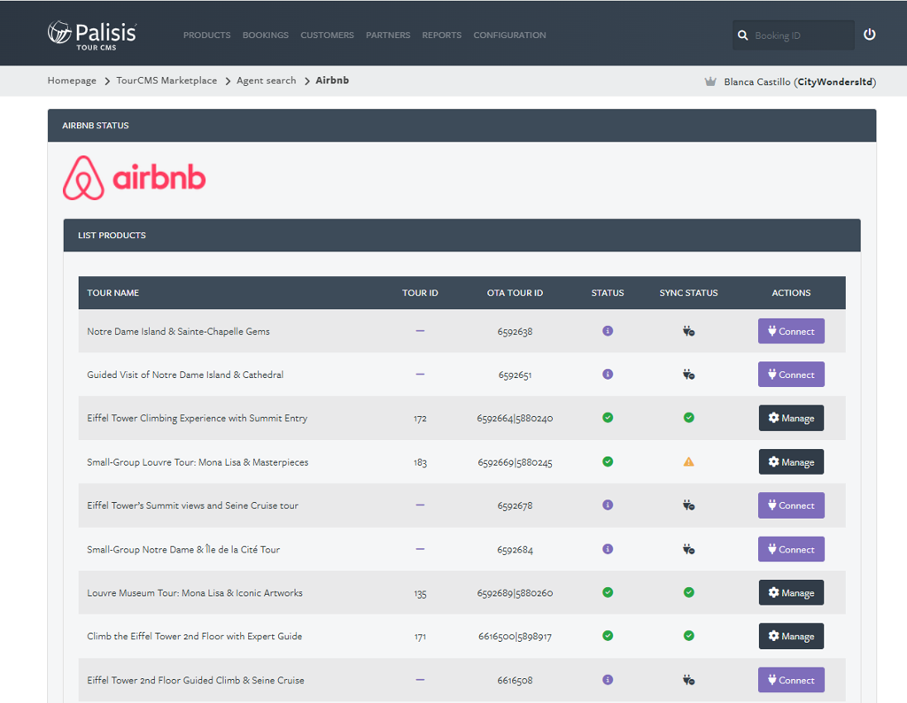Open the Products menu

tap(206, 35)
